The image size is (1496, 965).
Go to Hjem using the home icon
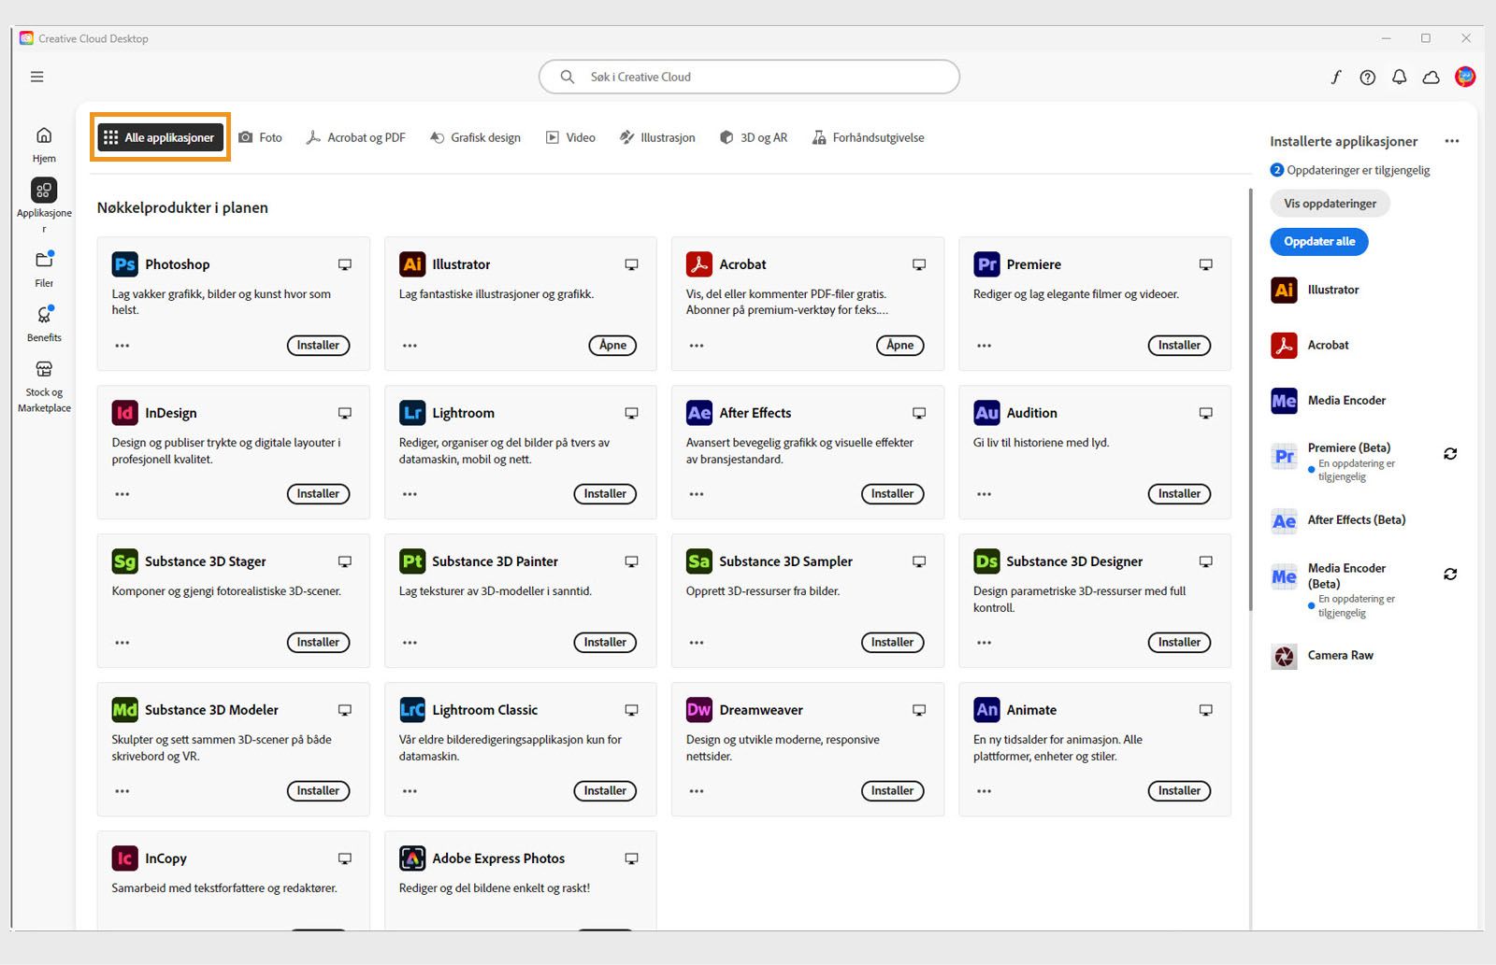click(x=43, y=134)
